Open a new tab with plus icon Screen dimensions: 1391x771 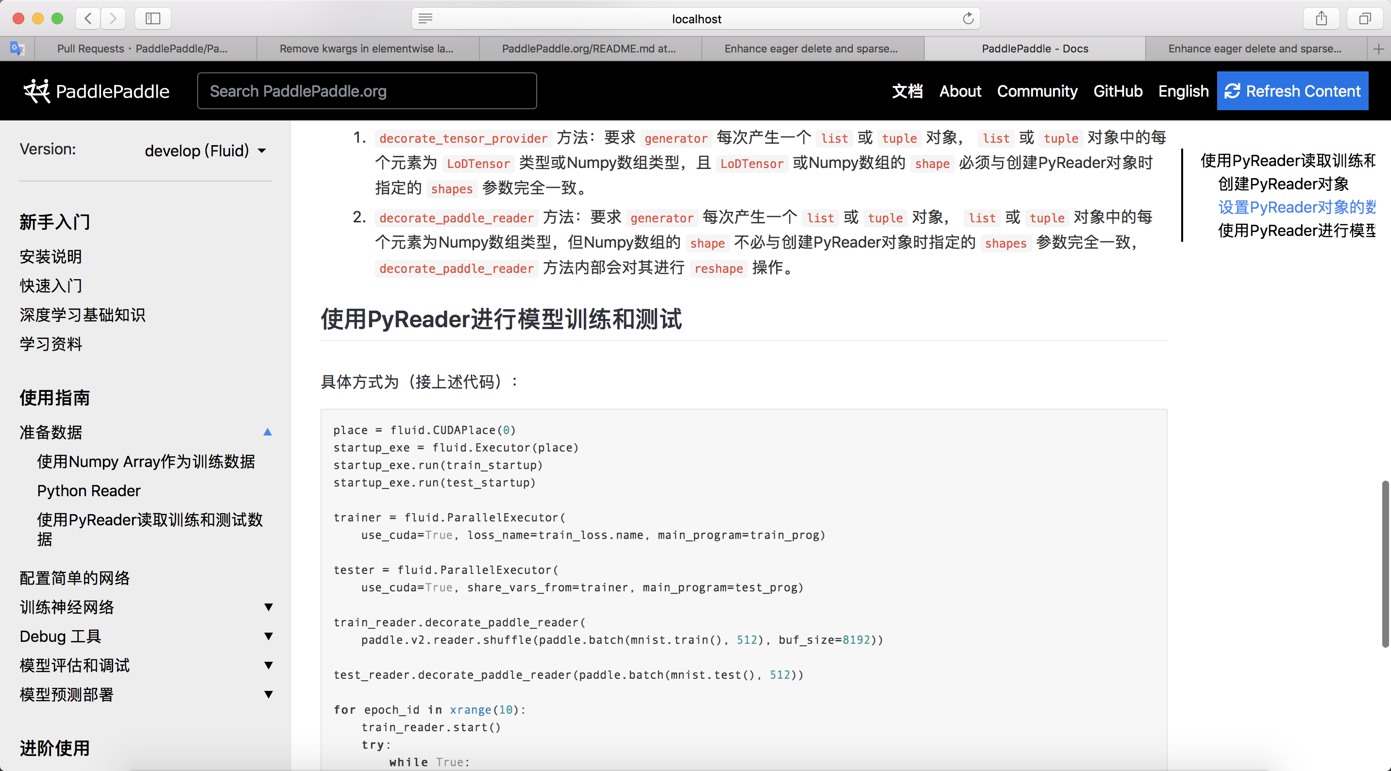tap(1378, 49)
